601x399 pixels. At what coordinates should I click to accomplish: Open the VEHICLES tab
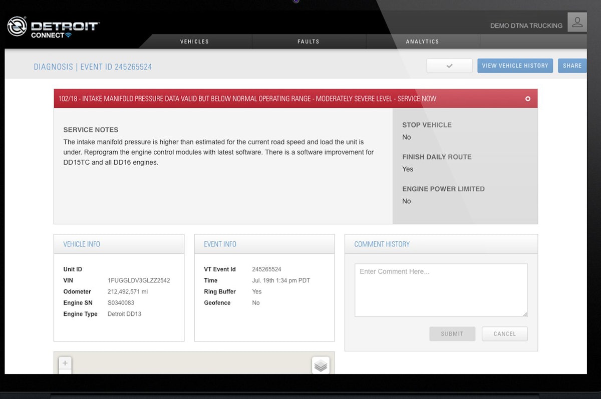[194, 42]
